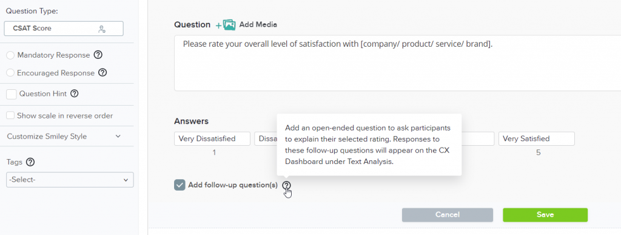
Task: Check Show scale in reverse order
Action: tap(11, 116)
